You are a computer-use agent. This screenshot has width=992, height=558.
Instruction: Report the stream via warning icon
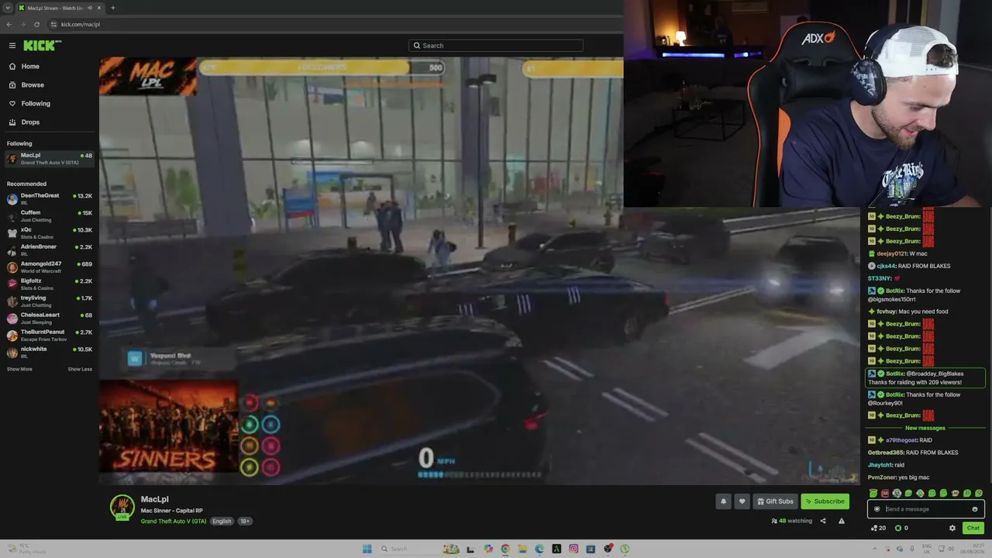(x=842, y=521)
